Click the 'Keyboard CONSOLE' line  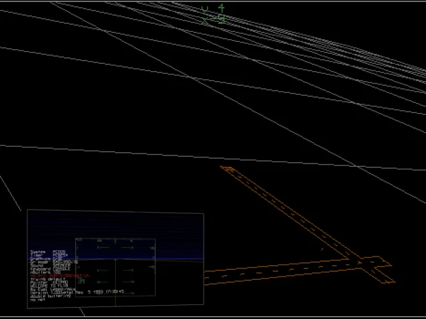tap(50, 268)
